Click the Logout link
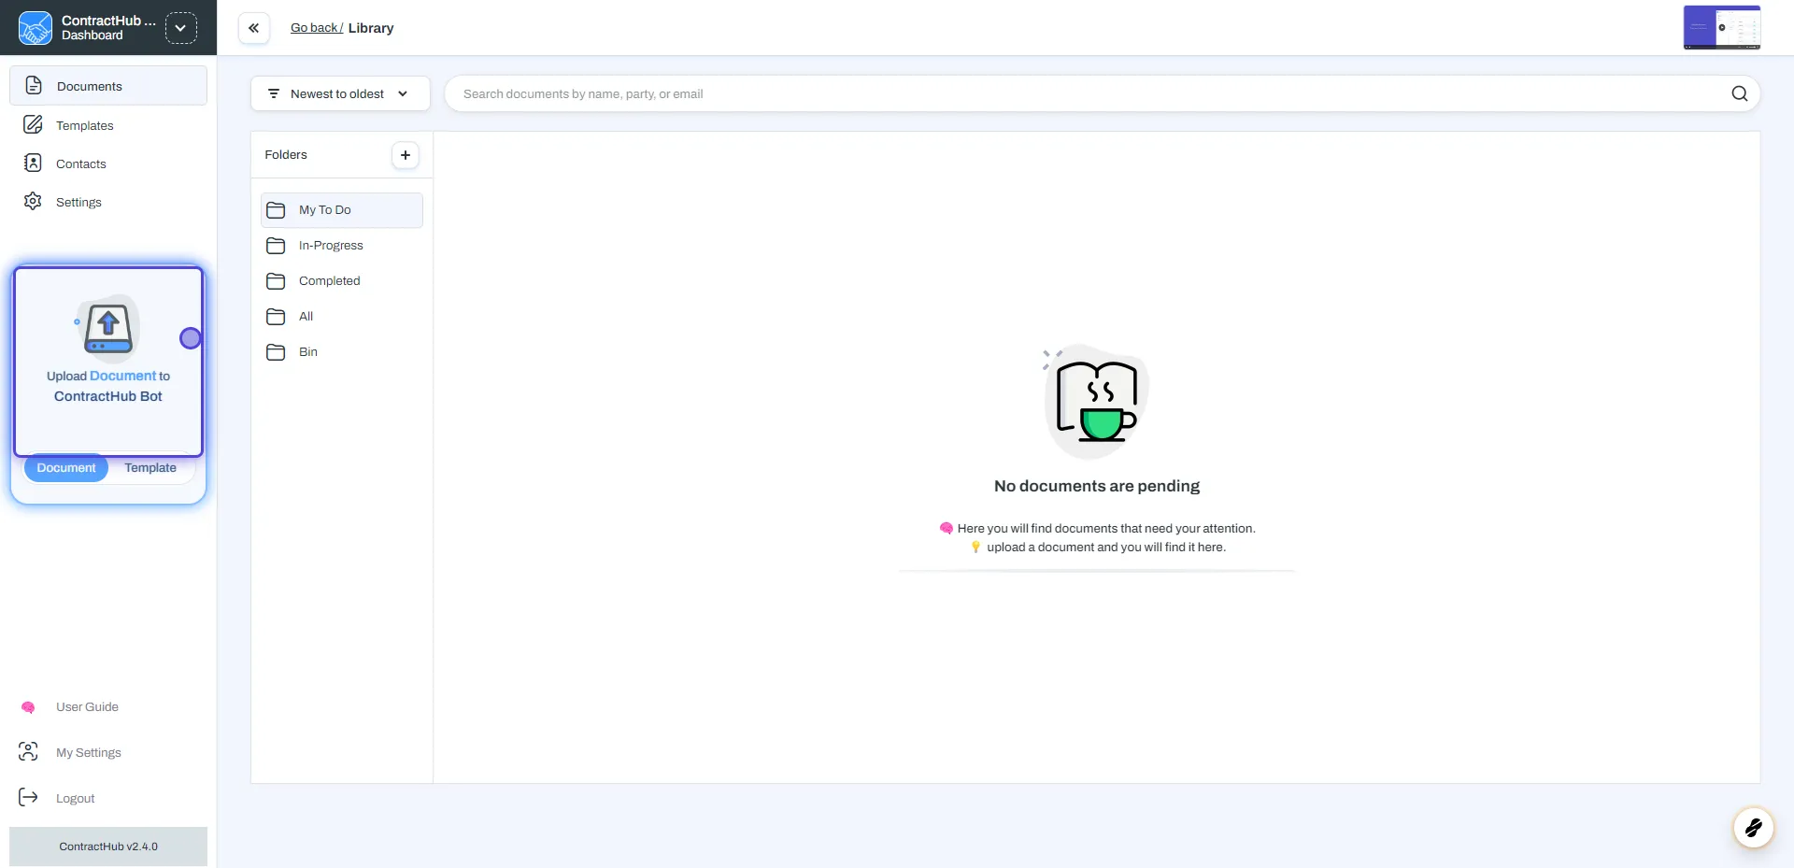Image resolution: width=1794 pixels, height=868 pixels. 76,799
